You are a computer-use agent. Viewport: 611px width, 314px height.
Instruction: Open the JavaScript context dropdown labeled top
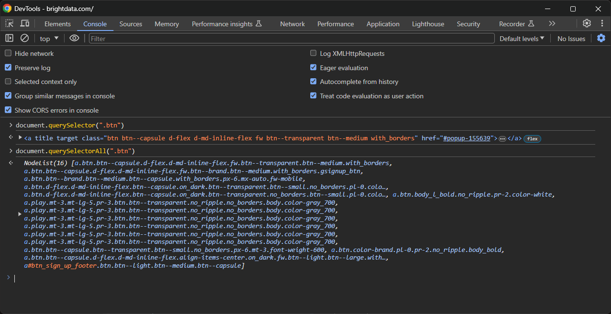48,38
